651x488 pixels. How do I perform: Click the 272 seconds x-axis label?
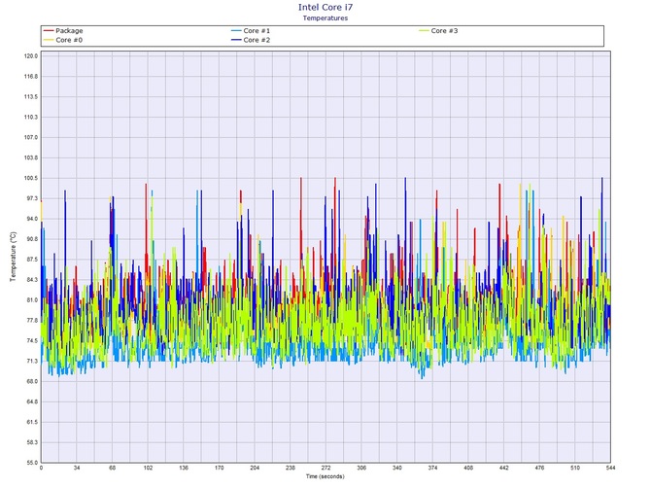pos(325,468)
